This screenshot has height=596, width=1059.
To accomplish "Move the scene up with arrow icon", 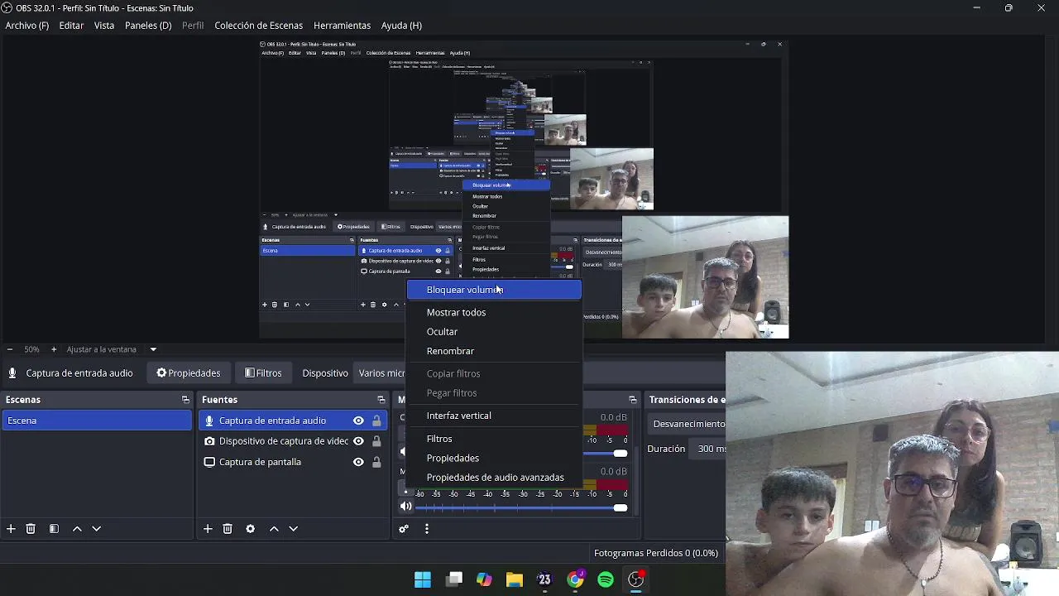I will click(x=77, y=529).
